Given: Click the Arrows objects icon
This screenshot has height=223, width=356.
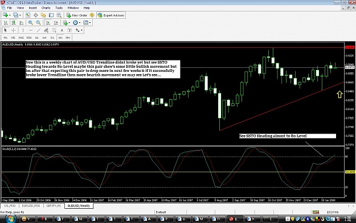Looking at the screenshot, I should pos(77,30).
